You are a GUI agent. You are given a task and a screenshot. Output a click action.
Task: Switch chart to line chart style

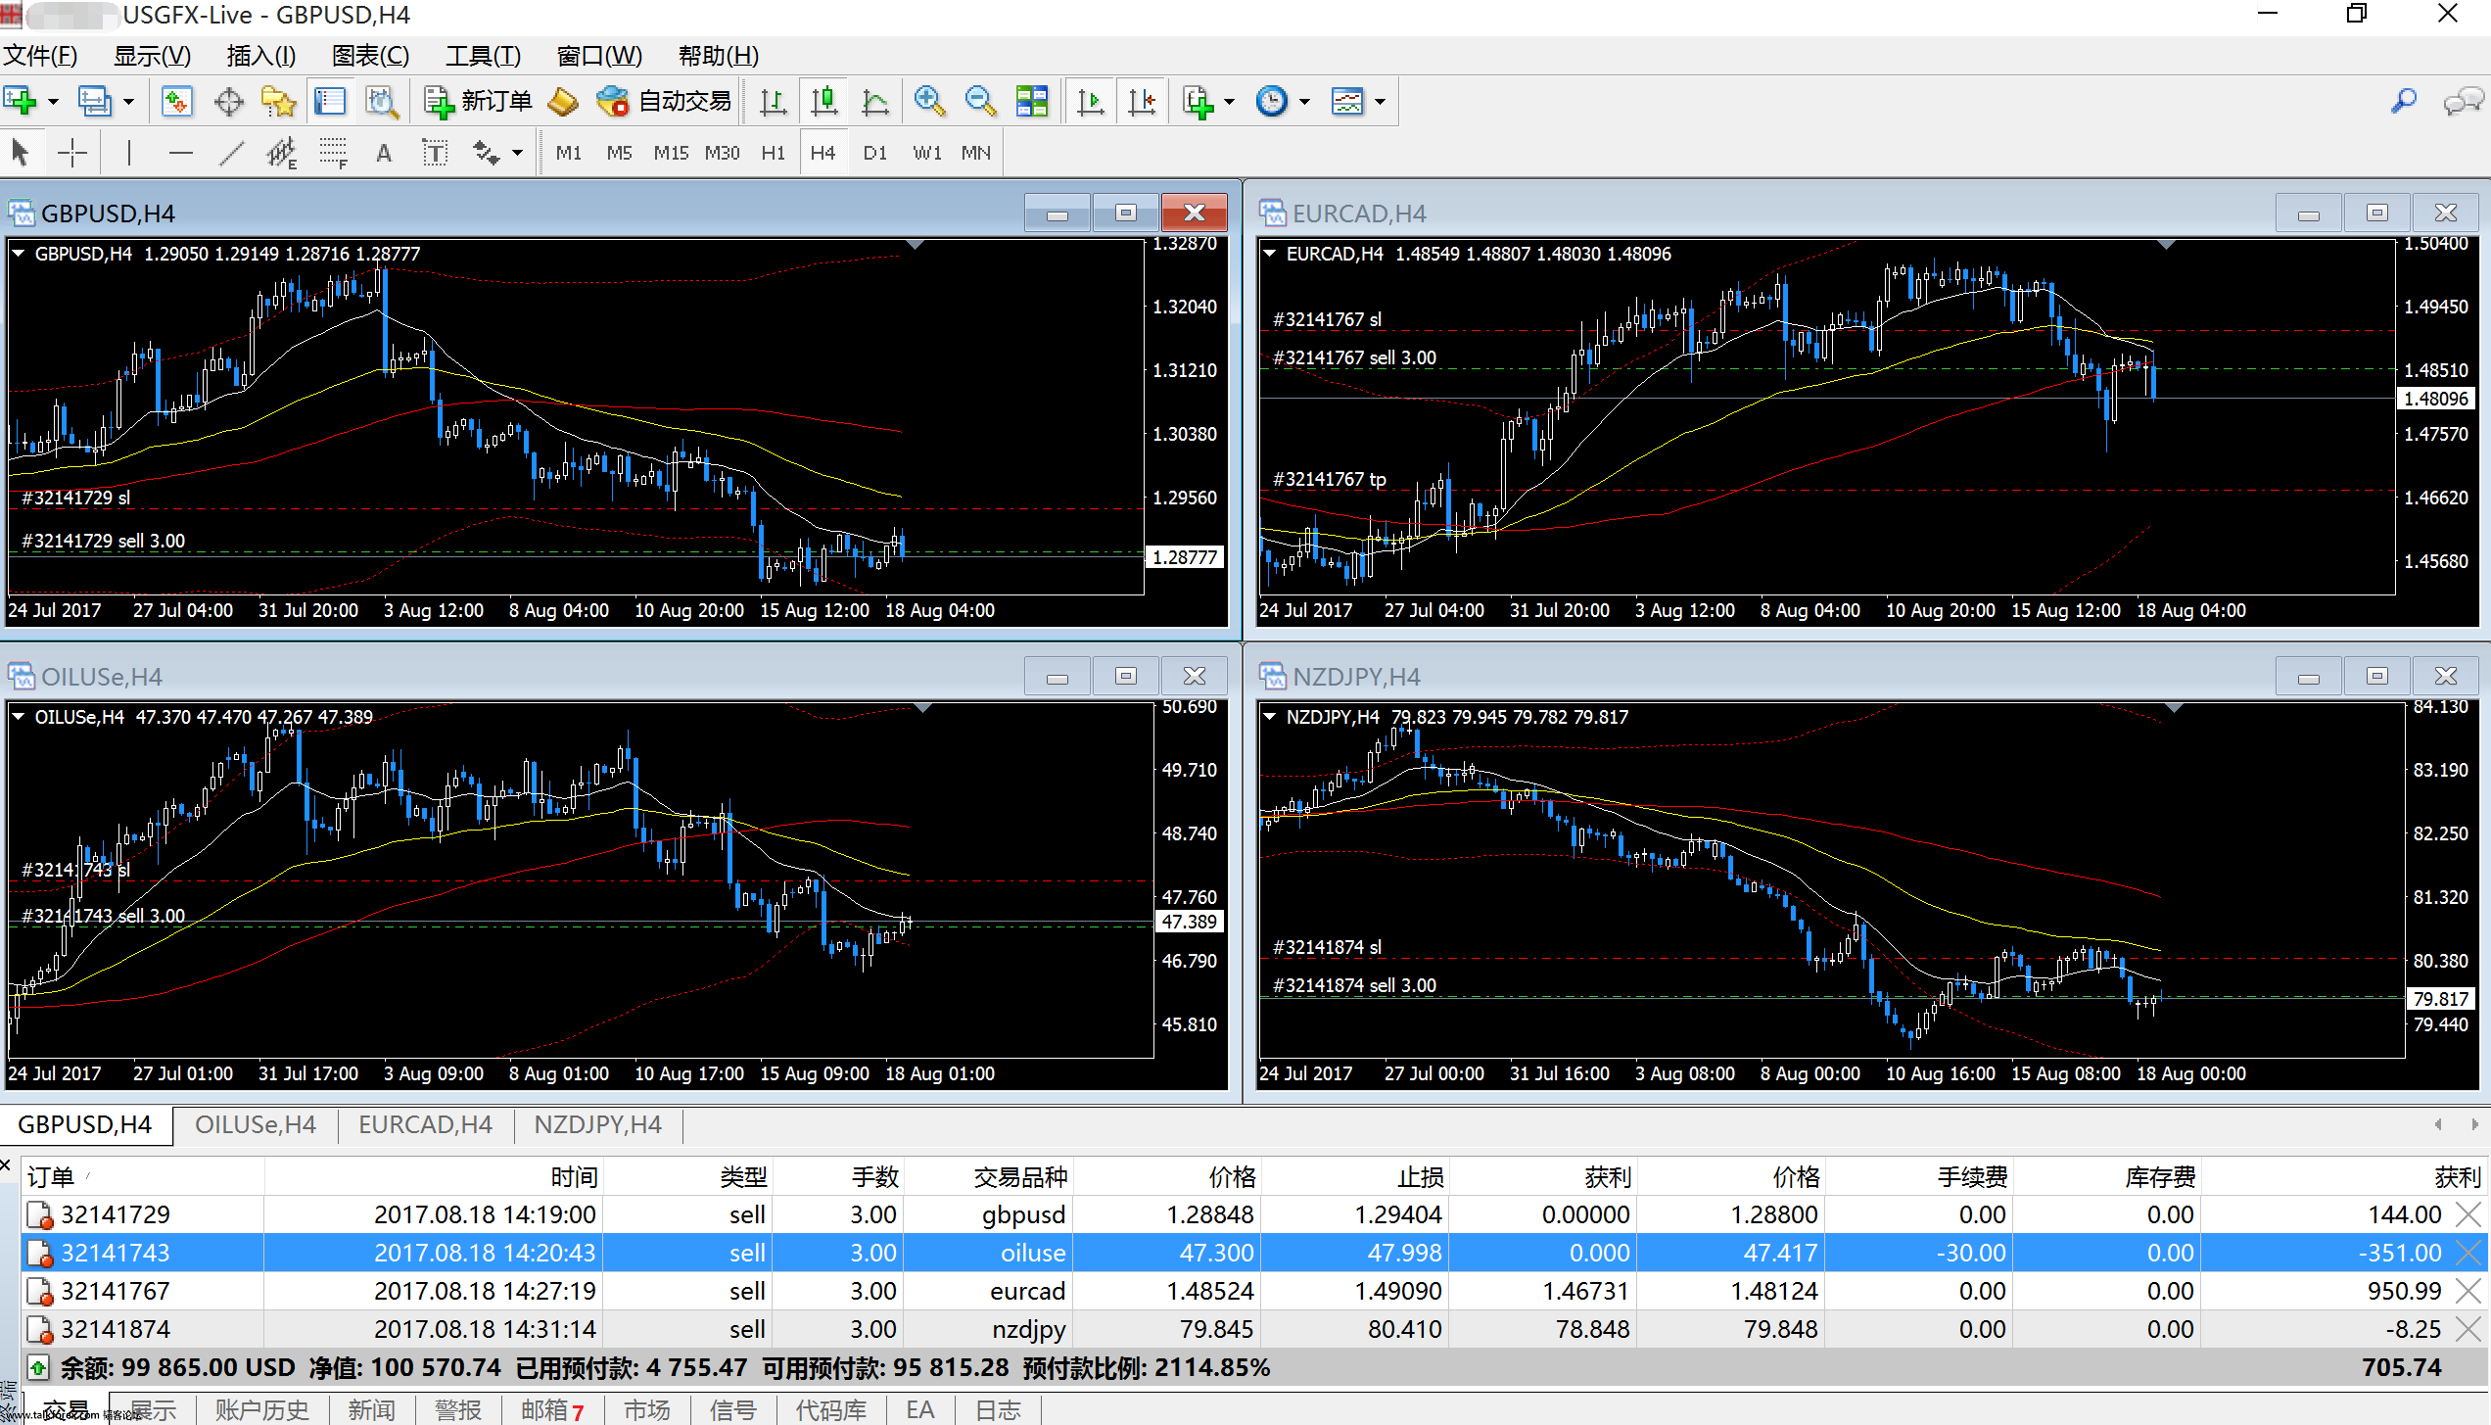click(875, 101)
